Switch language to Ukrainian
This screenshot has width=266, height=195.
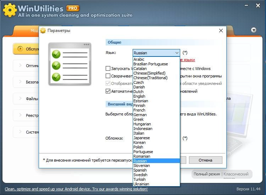pyautogui.click(x=156, y=184)
